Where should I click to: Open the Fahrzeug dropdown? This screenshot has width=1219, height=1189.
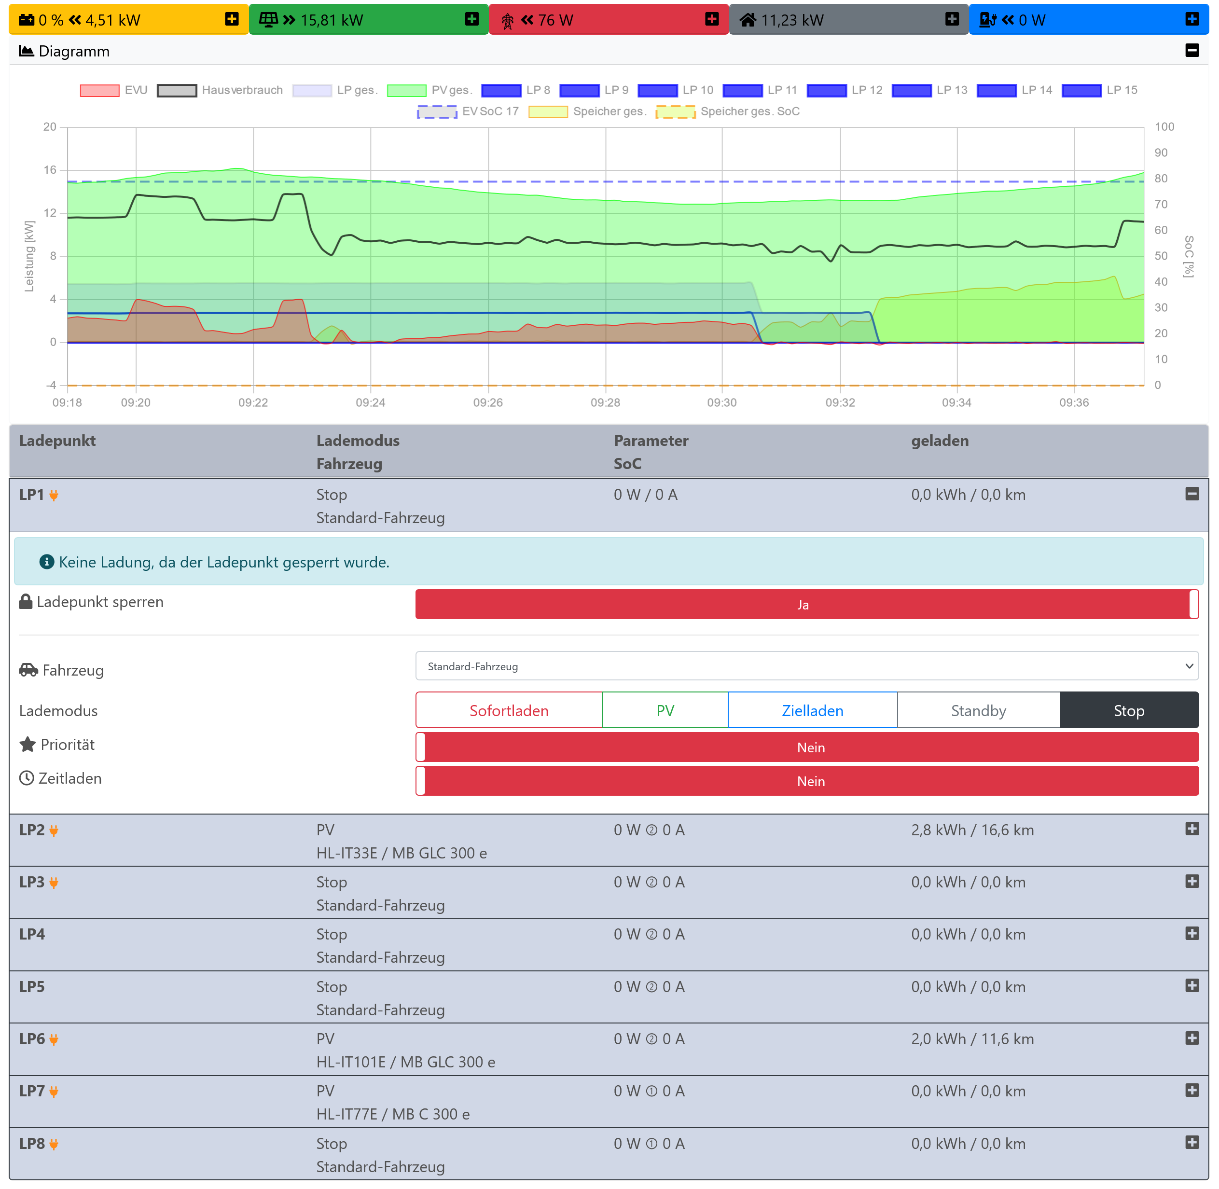(x=806, y=666)
